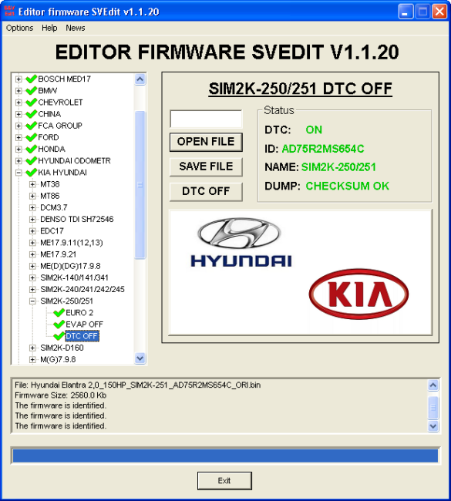The image size is (451, 501).
Task: Click the Exit button
Action: 224,480
